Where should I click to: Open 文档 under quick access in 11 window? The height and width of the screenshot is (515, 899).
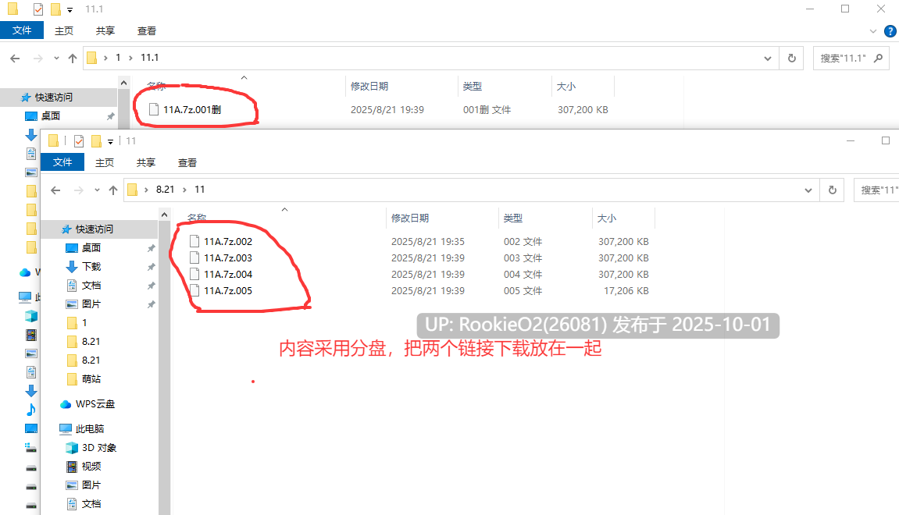point(91,286)
